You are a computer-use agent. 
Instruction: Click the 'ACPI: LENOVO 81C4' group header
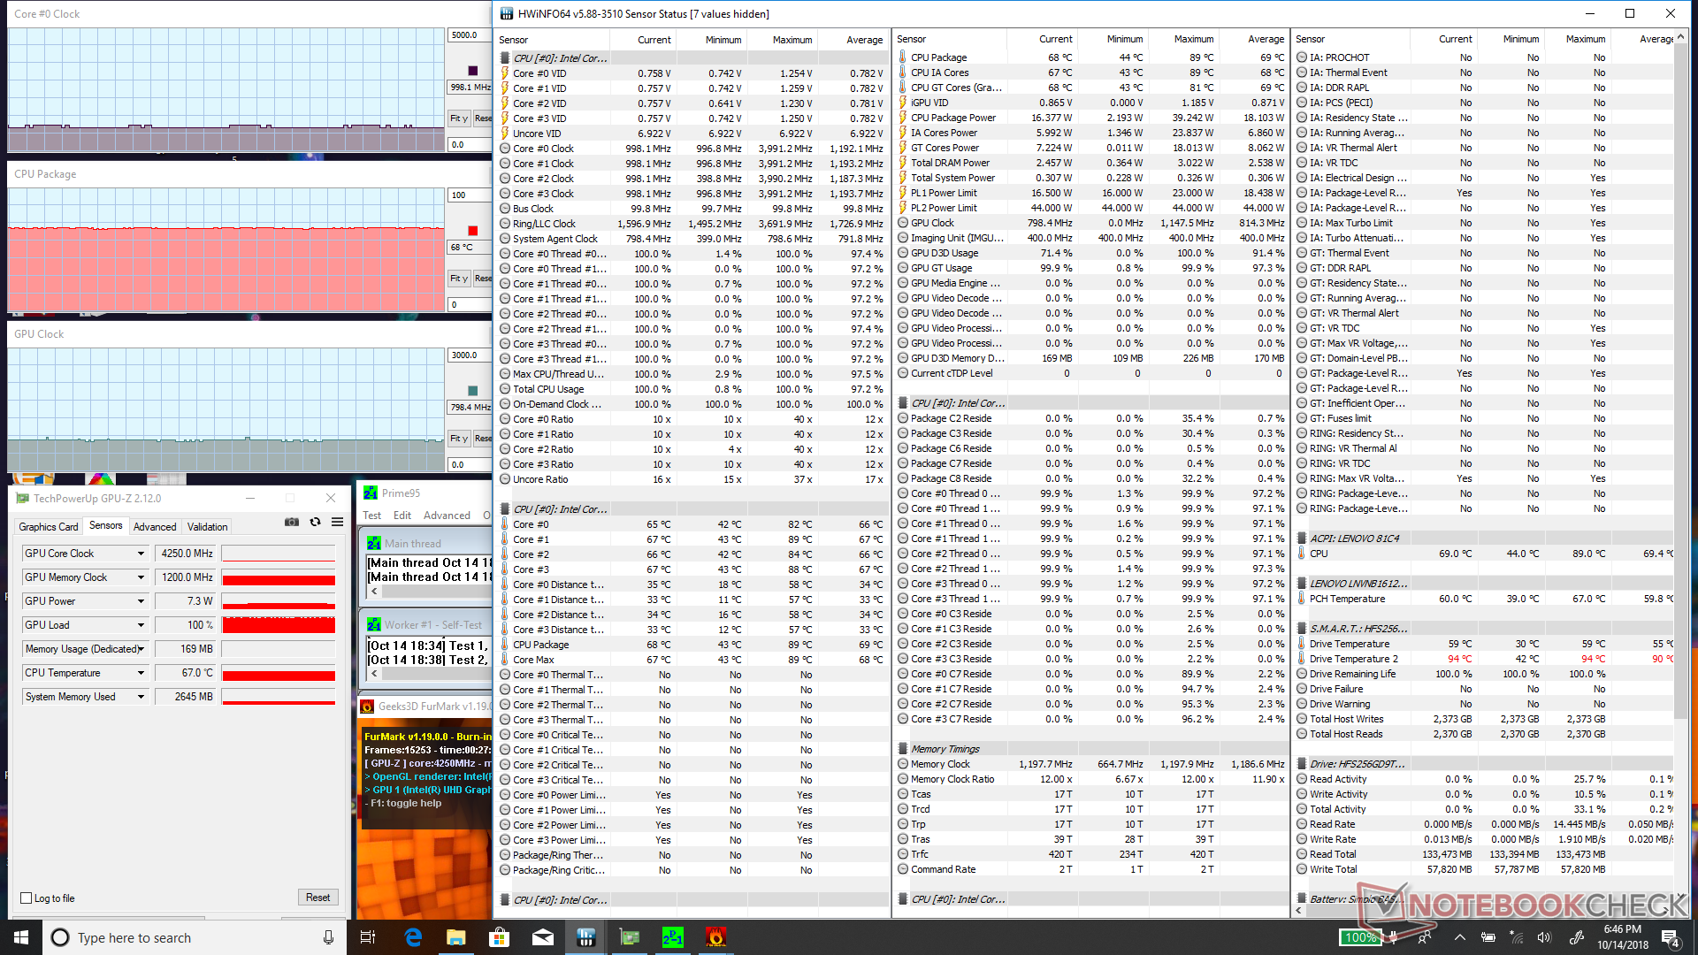(x=1484, y=539)
